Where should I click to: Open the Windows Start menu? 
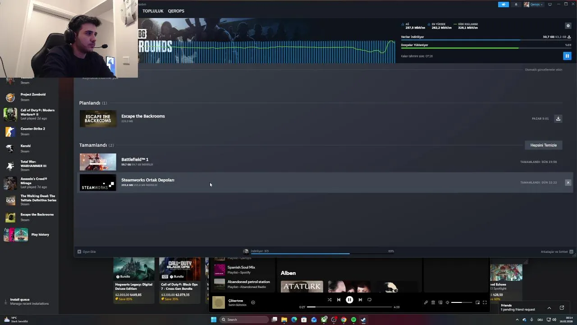[x=214, y=320]
